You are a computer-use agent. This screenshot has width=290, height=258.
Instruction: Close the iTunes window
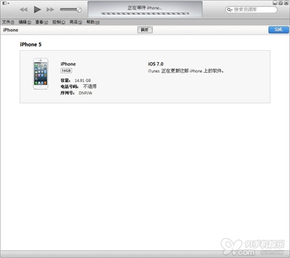point(286,3)
